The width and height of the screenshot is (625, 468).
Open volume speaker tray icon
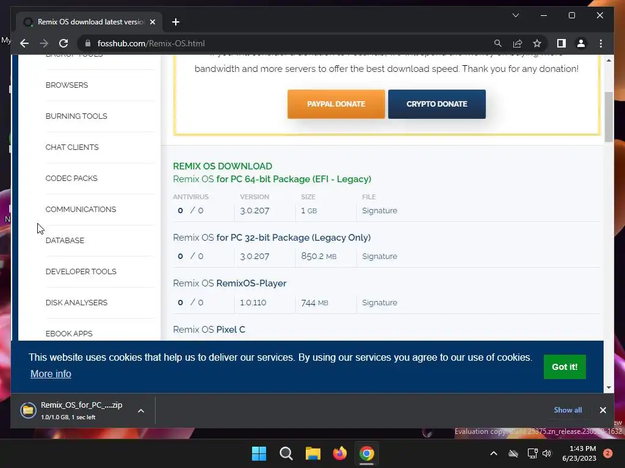pos(547,453)
